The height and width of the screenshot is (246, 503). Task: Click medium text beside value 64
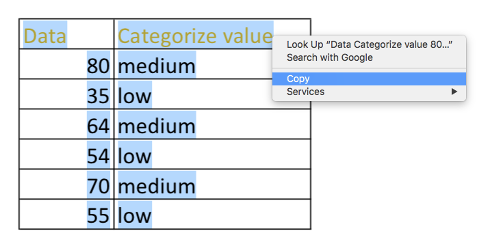pyautogui.click(x=157, y=126)
